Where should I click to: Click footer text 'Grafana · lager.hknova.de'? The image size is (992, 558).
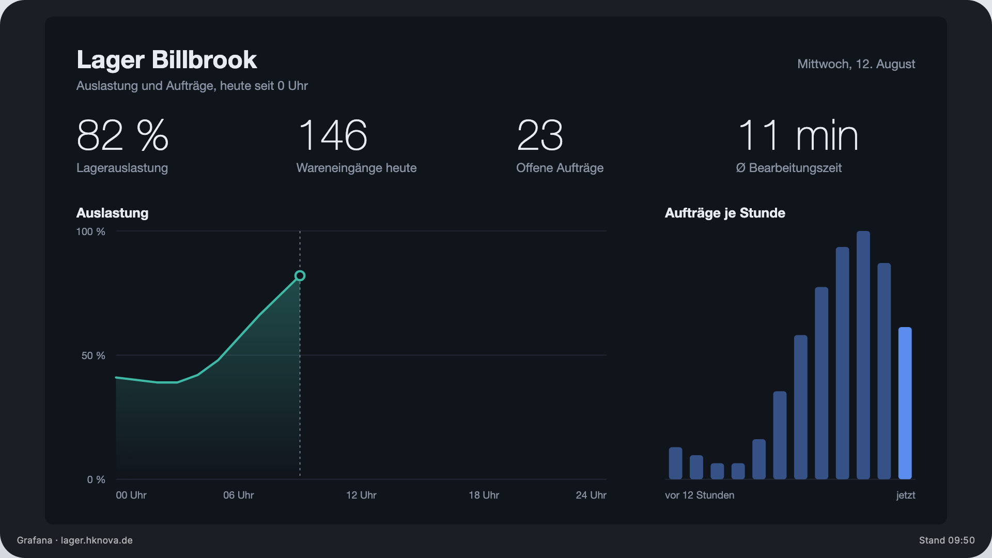coord(75,540)
